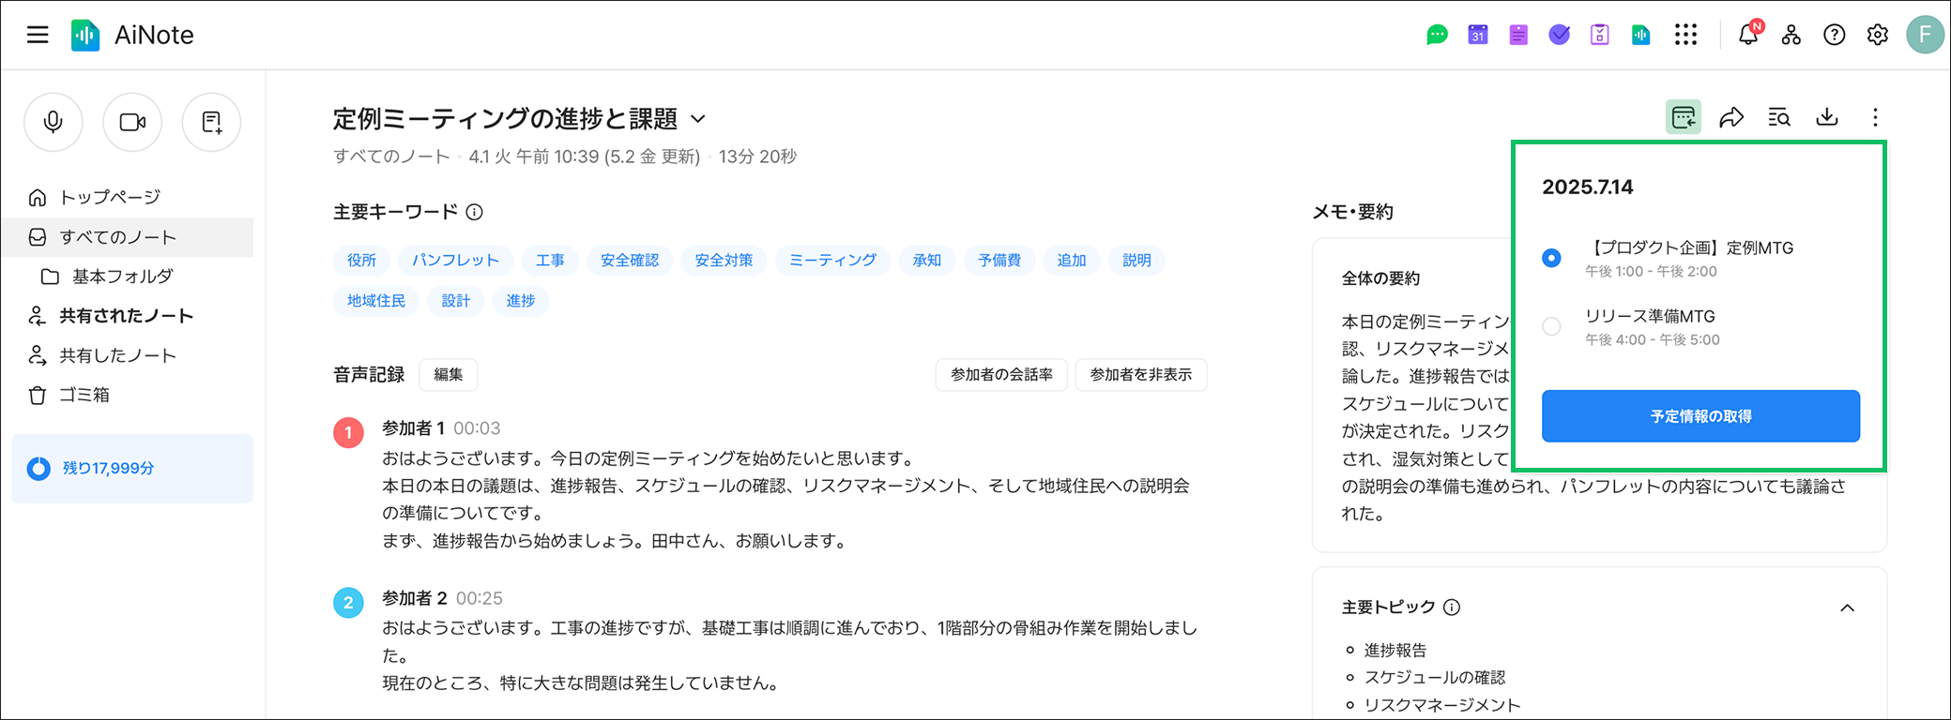Start a voice recording with the microphone icon
The width and height of the screenshot is (1951, 720).
[53, 122]
